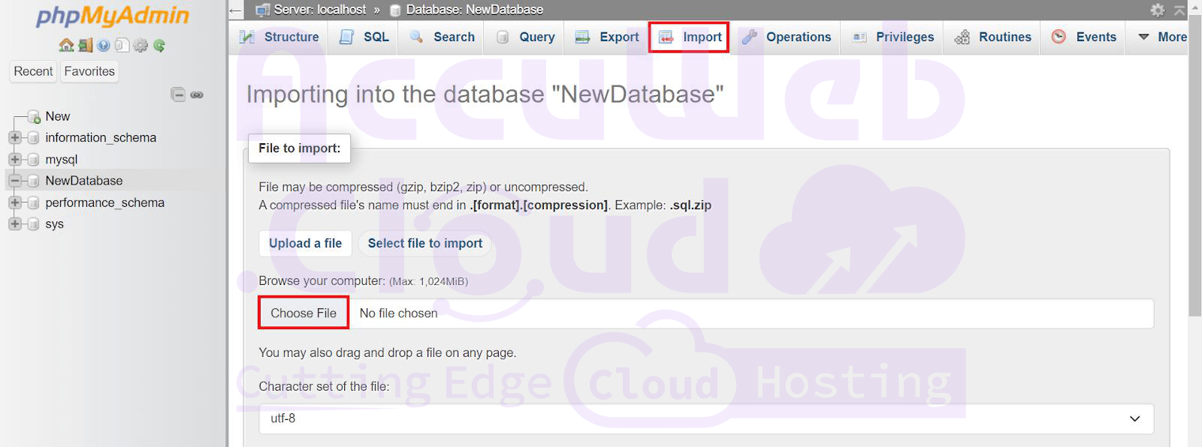
Task: Open the phpMyAdmin documentation help icon
Action: 104,46
